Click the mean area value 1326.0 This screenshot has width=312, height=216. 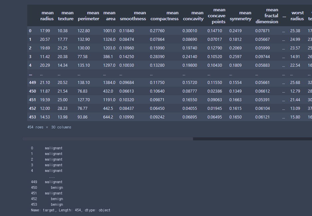click(x=109, y=39)
